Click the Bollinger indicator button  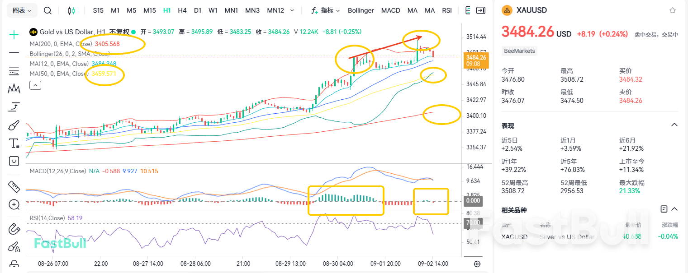361,10
